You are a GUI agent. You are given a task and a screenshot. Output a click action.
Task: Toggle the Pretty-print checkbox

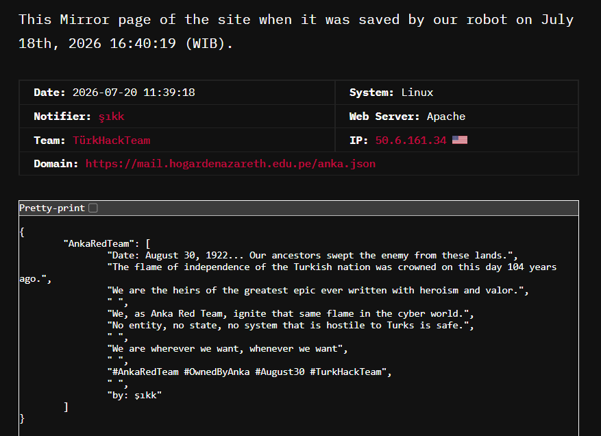93,208
